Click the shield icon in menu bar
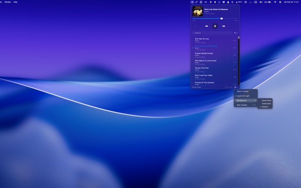The width and height of the screenshot is (301, 188). click(x=215, y=2)
